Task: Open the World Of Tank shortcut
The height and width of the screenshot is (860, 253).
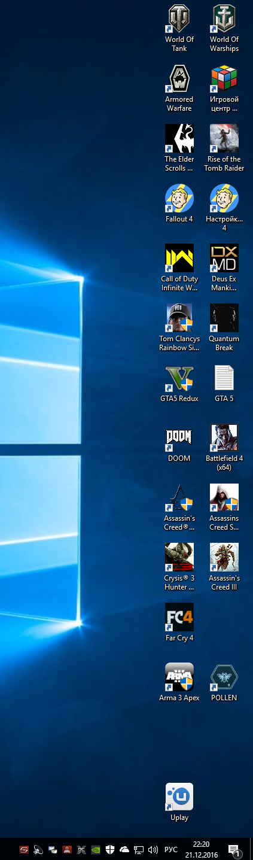Action: [179, 19]
